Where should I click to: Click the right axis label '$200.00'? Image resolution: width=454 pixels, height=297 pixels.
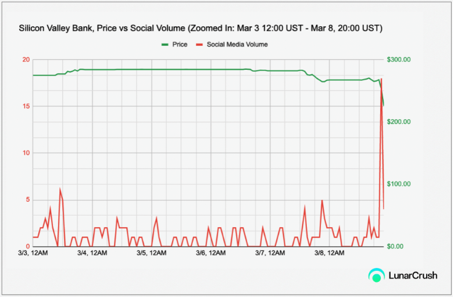399,122
